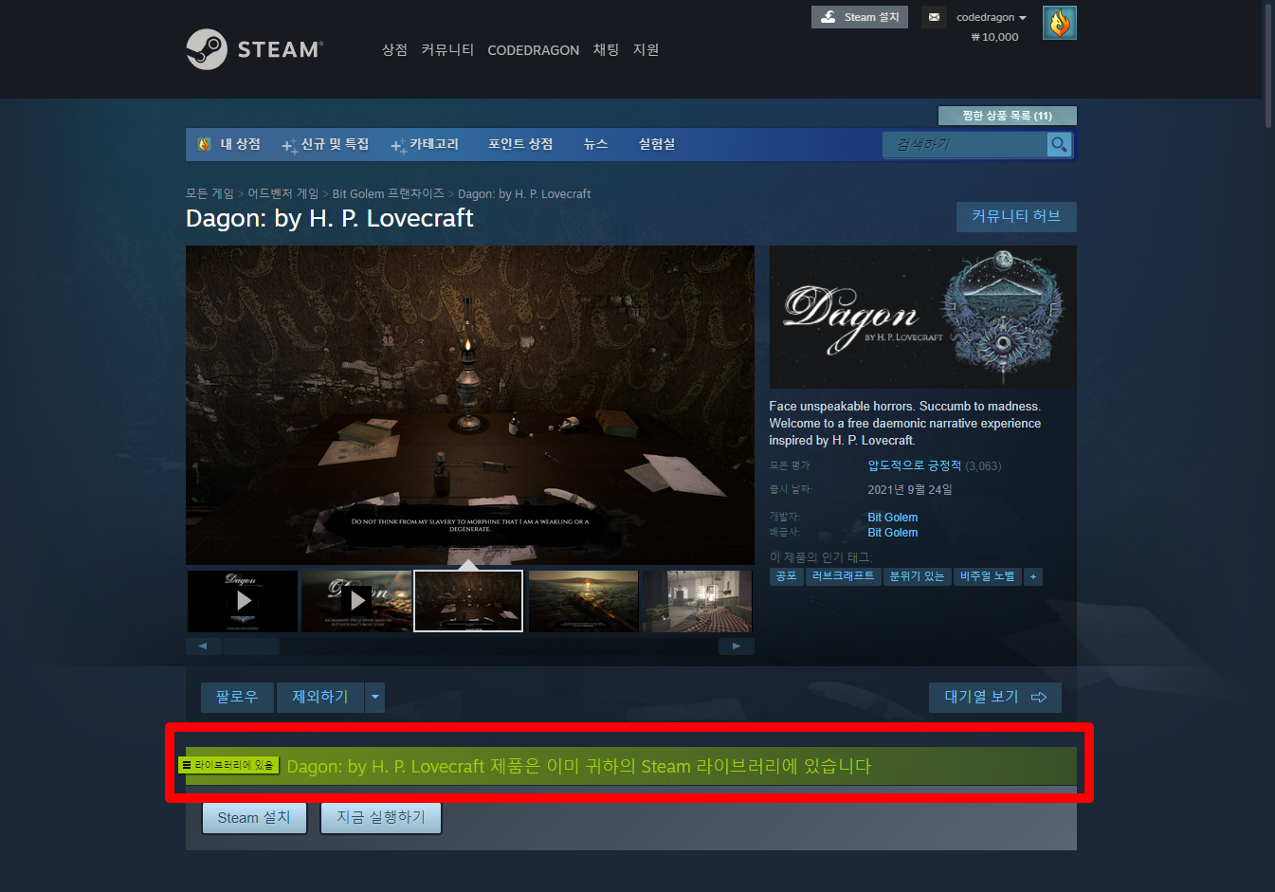Click the publisher Bit Golem link
1275x892 pixels.
coord(892,533)
